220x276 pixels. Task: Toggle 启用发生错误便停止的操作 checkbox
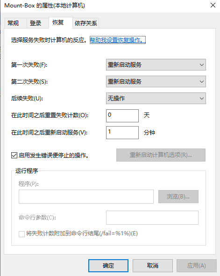(x=14, y=156)
